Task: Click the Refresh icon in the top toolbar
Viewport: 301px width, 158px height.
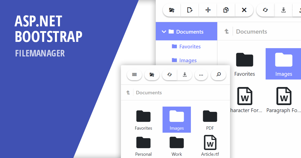Action: [x=265, y=10]
